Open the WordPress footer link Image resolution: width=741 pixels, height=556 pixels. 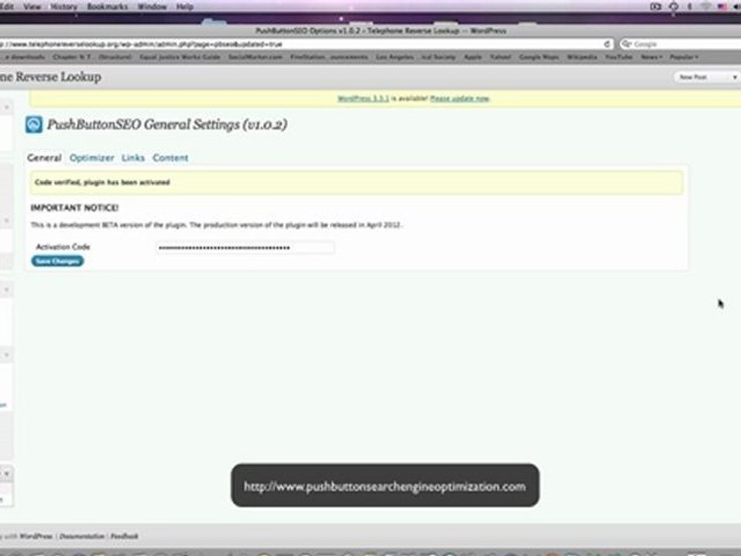click(x=36, y=536)
